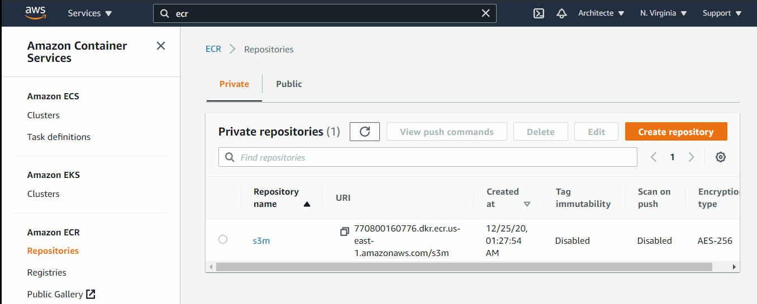Open the Support dropdown
The width and height of the screenshot is (757, 304).
722,13
